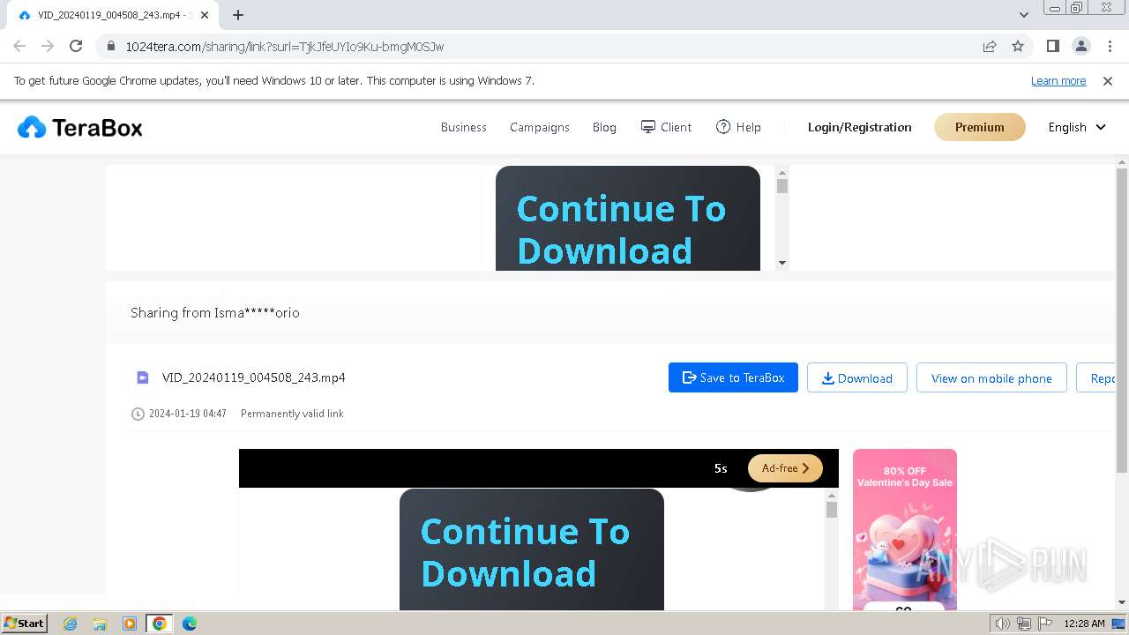This screenshot has height=635, width=1129.
Task: Click the network tray icon
Action: 1024,624
